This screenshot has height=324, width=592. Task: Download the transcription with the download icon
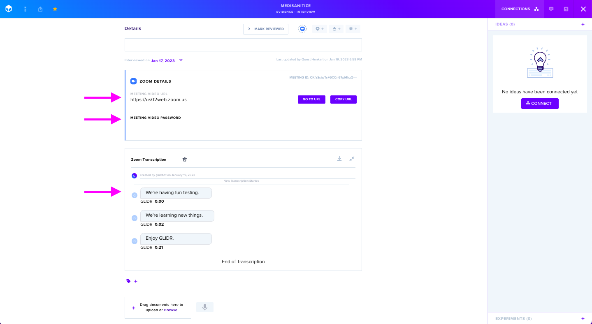339,159
